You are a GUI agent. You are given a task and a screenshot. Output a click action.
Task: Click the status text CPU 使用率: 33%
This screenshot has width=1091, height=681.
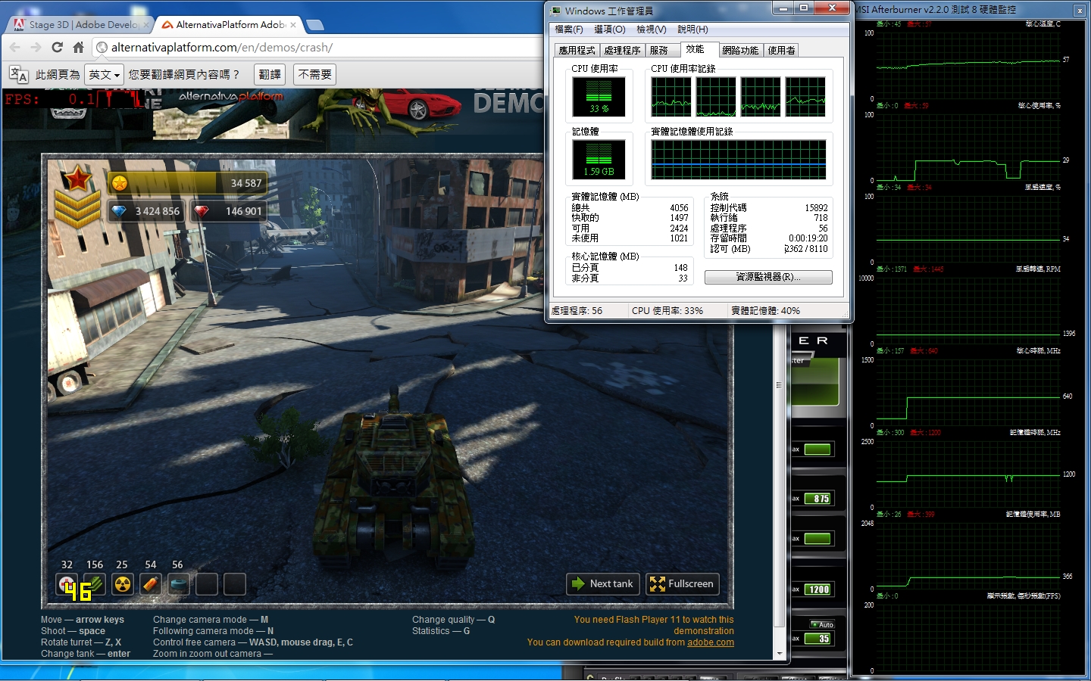point(667,311)
